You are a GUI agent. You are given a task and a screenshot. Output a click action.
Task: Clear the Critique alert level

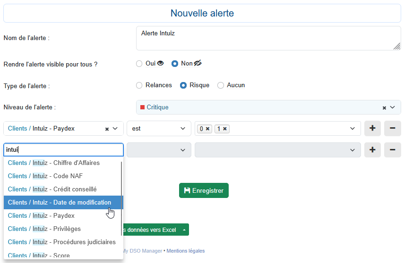(x=384, y=108)
